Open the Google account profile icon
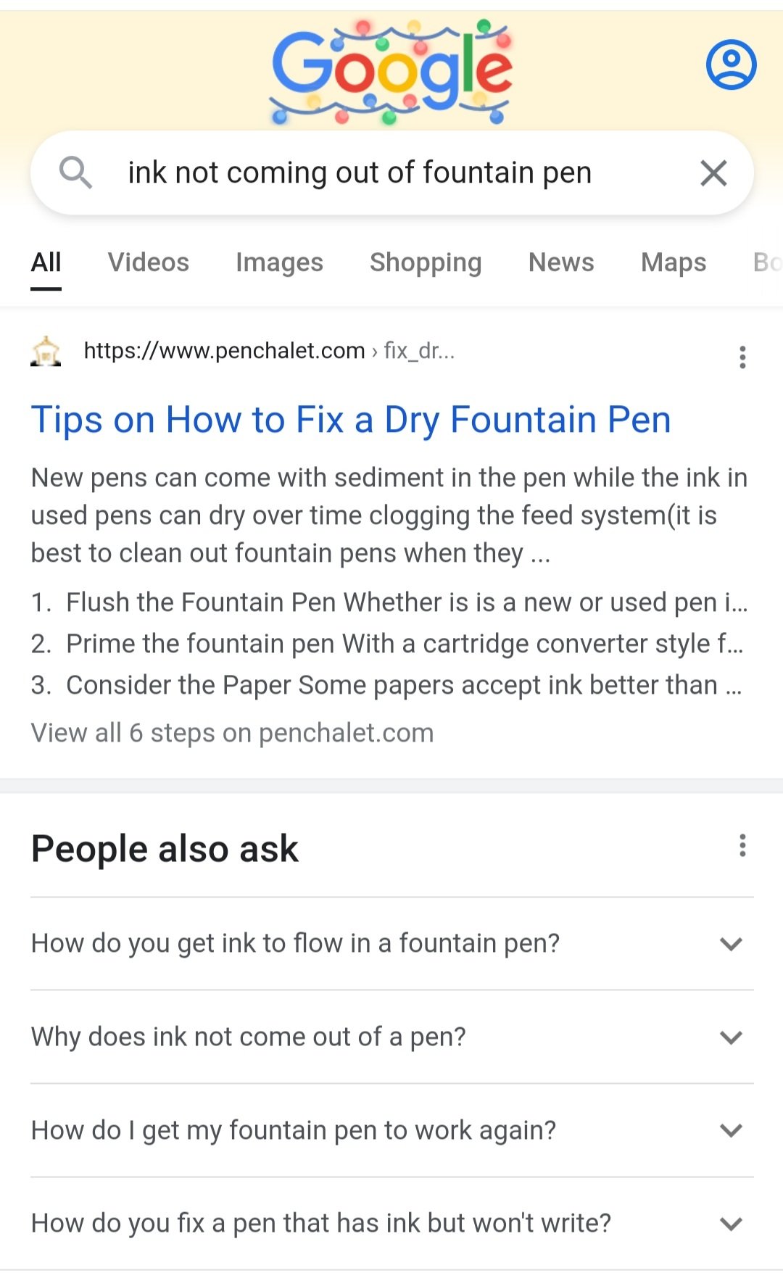This screenshot has width=783, height=1273. (x=731, y=65)
